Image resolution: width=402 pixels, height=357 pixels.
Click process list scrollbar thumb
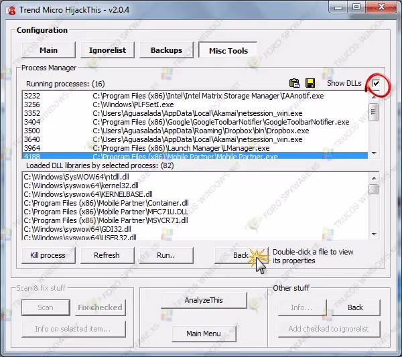pyautogui.click(x=374, y=112)
